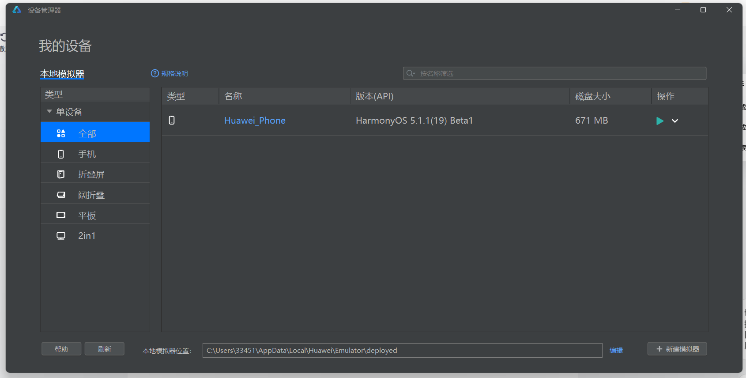Click the 刷新 button
The height and width of the screenshot is (378, 746).
[105, 349]
